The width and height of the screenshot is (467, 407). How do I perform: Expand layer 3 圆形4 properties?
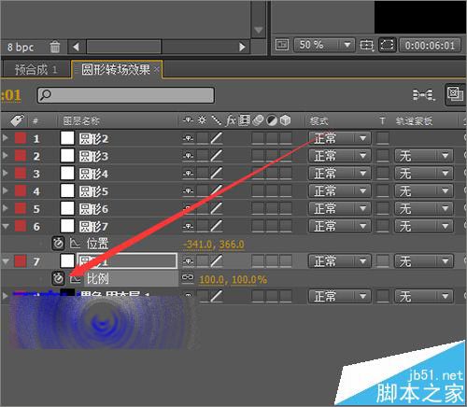(5, 173)
